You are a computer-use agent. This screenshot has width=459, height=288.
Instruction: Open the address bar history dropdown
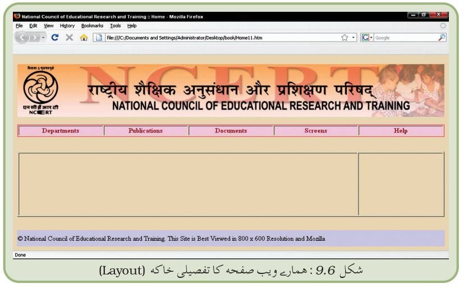354,38
